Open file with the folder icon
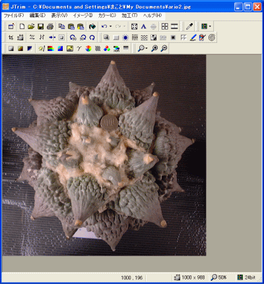Image resolution: width=264 pixels, height=284 pixels. (x=31, y=26)
